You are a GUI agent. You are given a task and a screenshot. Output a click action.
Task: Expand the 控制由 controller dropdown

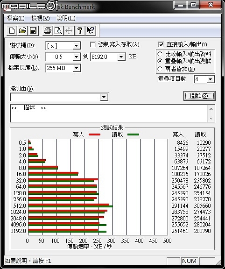pos(104,97)
